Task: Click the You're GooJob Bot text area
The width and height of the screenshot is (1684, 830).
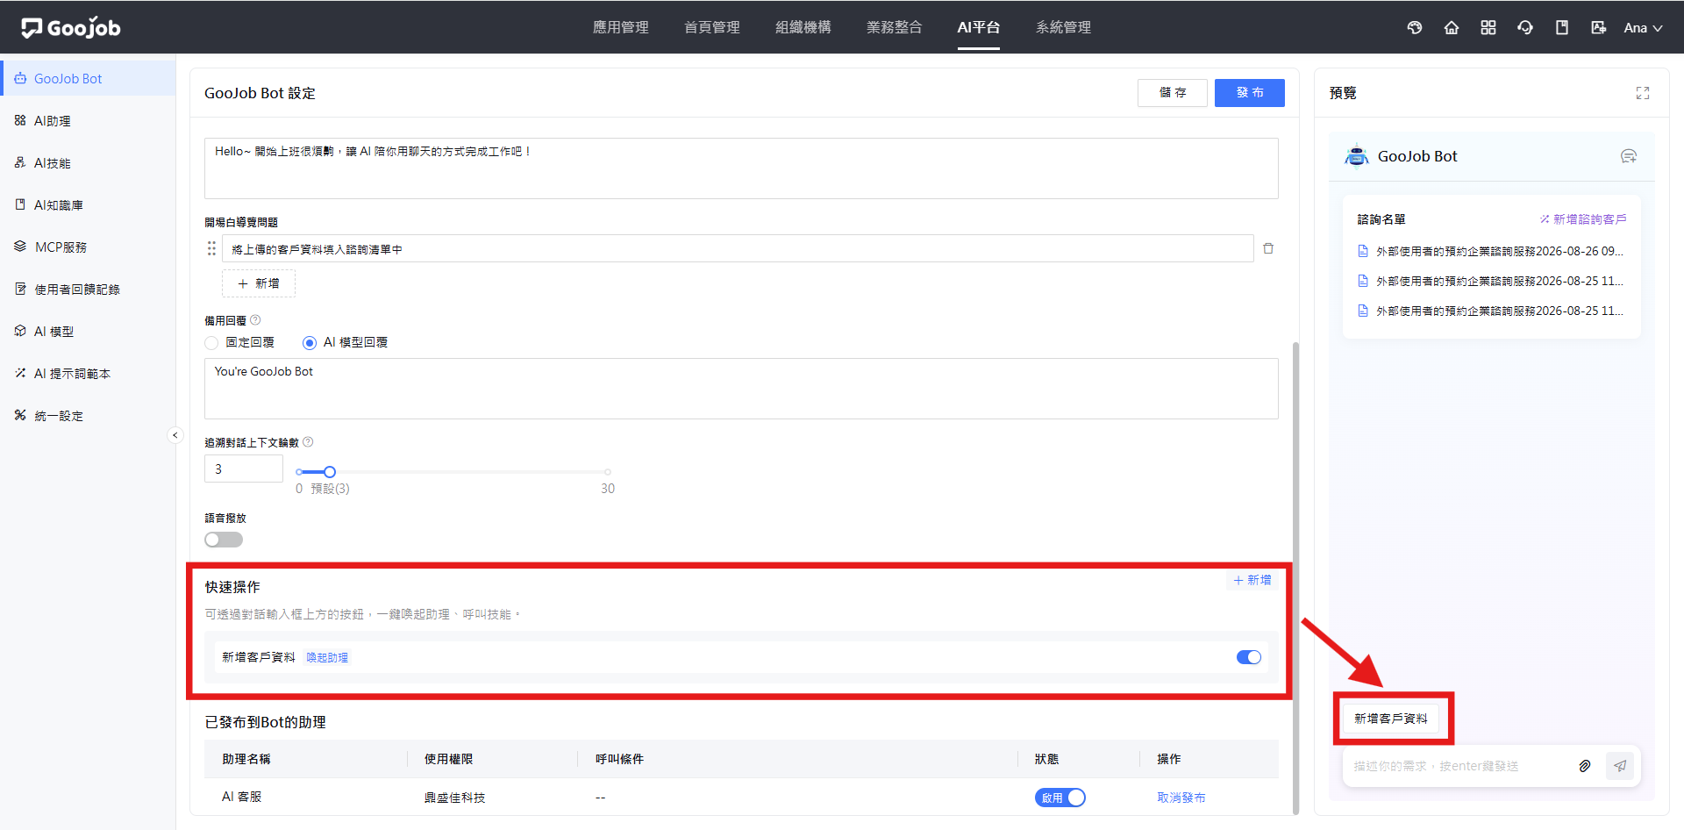Action: (741, 389)
